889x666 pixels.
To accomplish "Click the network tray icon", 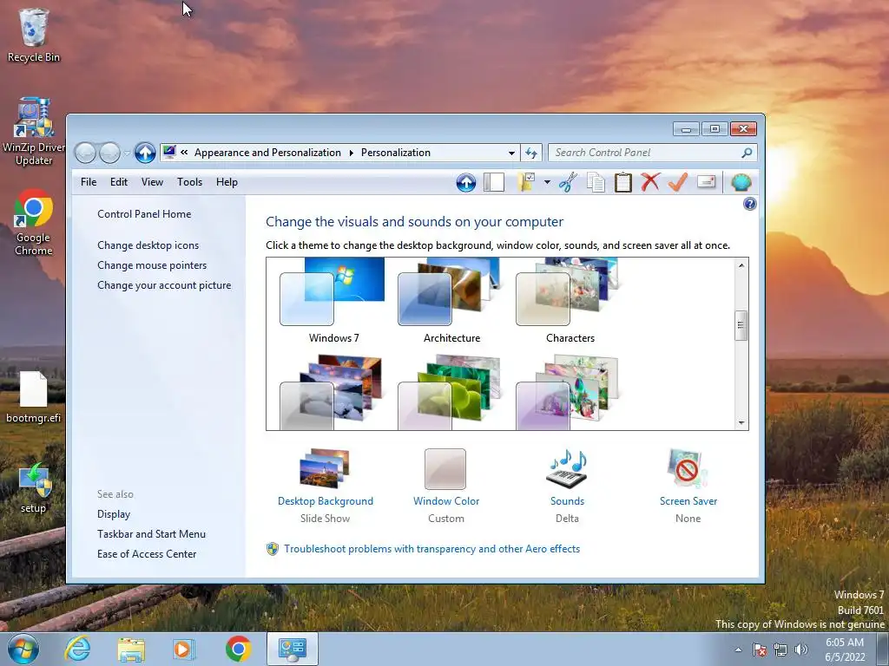I will pos(780,650).
